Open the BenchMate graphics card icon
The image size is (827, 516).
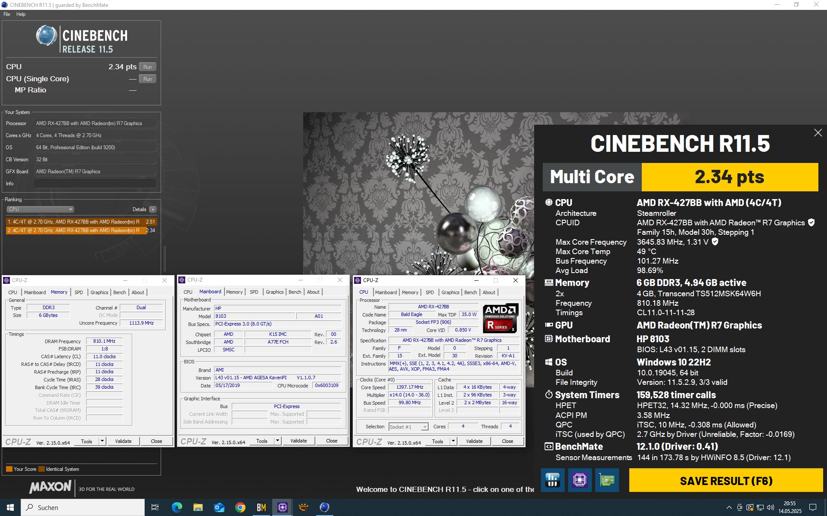607,480
